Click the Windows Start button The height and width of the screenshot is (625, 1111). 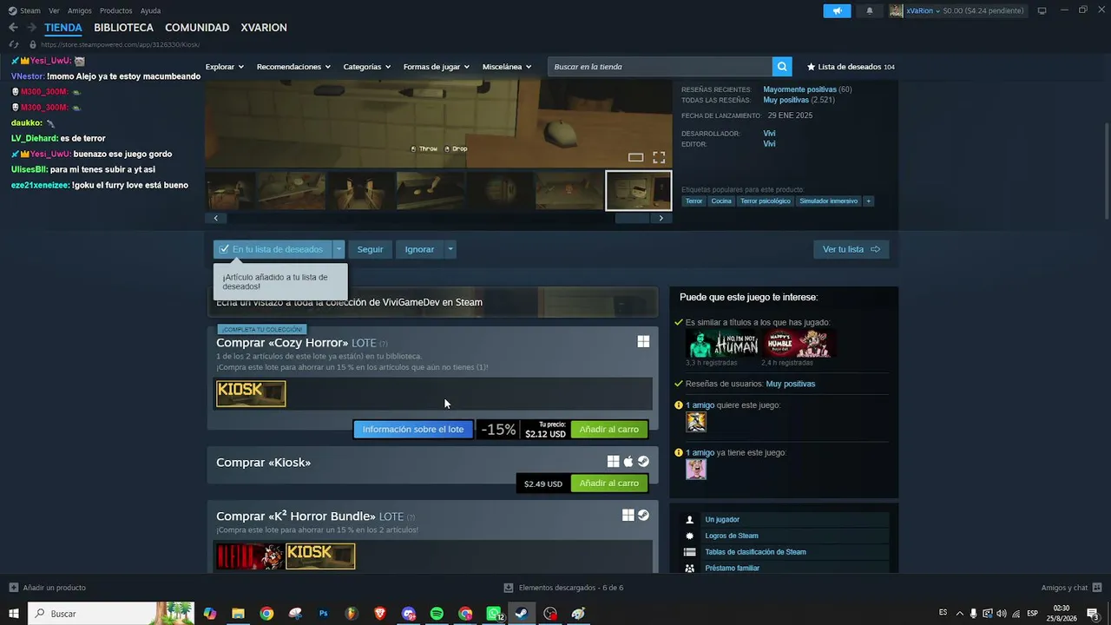pyautogui.click(x=14, y=614)
